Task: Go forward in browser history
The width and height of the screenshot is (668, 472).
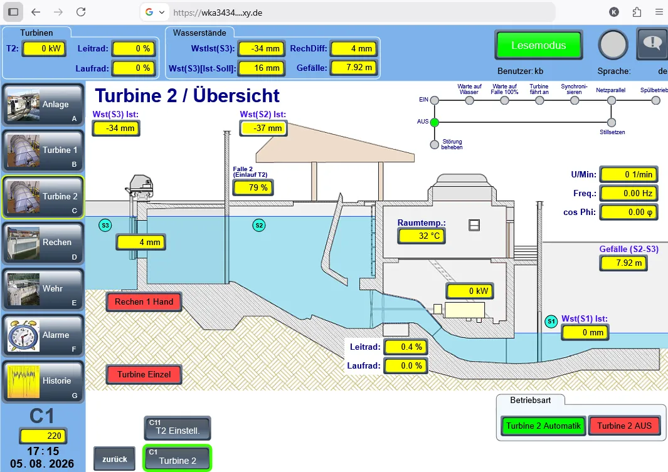Action: click(x=58, y=12)
